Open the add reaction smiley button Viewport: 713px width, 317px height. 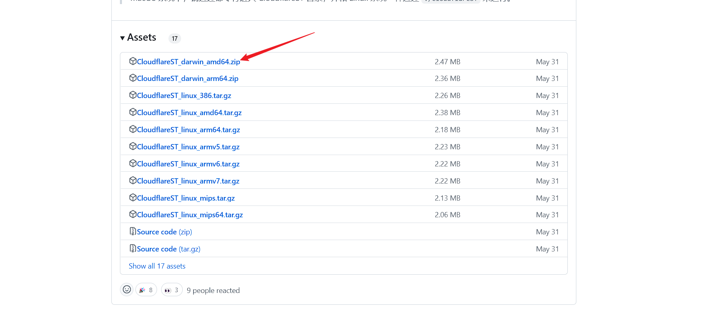coord(127,289)
